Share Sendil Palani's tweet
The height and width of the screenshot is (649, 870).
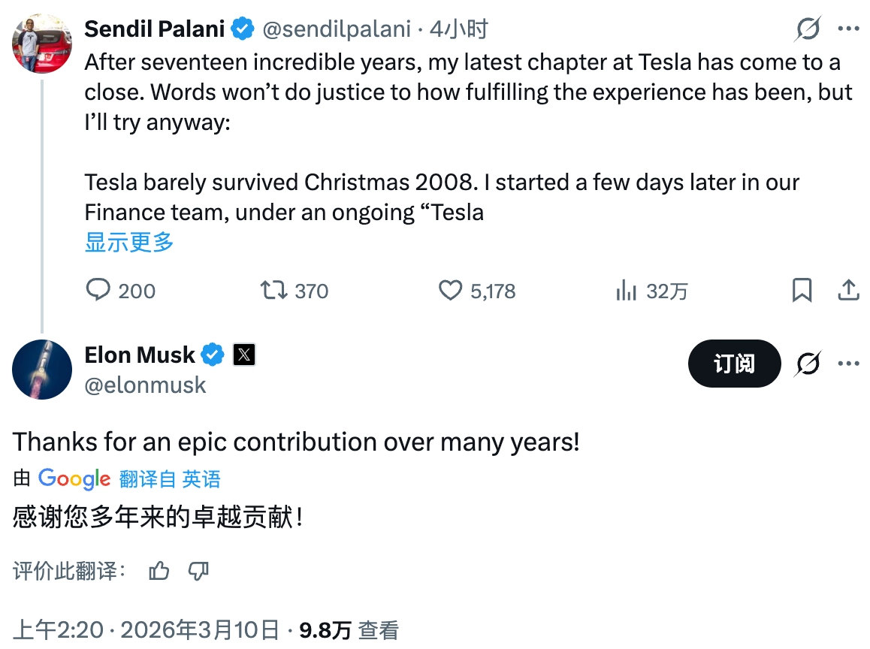(848, 291)
